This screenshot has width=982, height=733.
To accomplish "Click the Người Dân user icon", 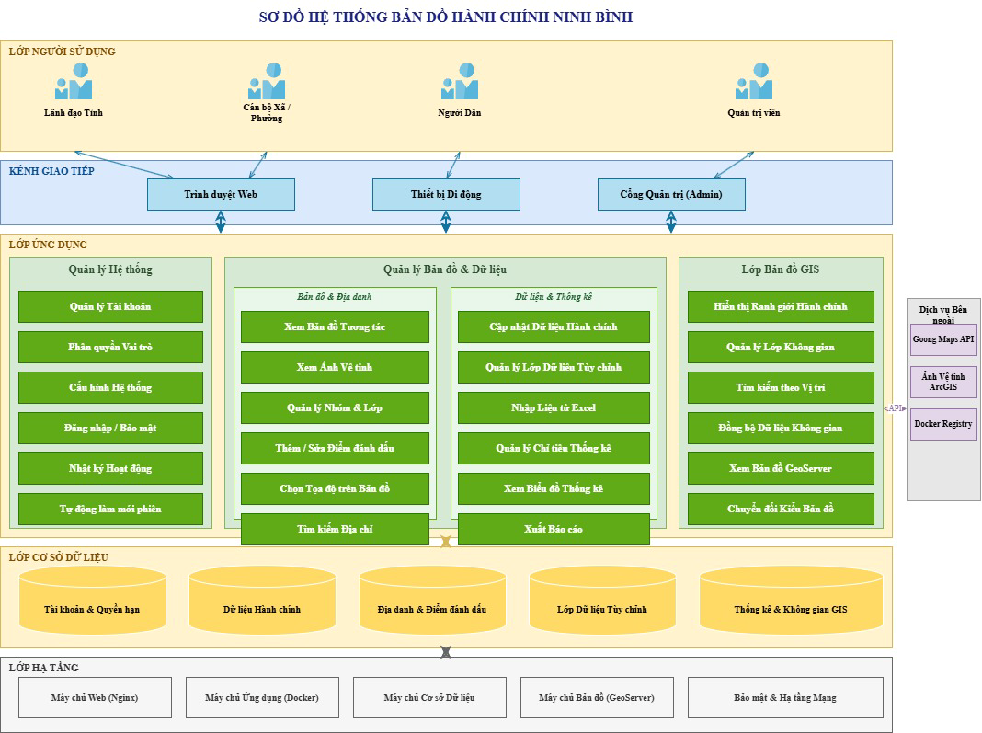I will pyautogui.click(x=460, y=82).
